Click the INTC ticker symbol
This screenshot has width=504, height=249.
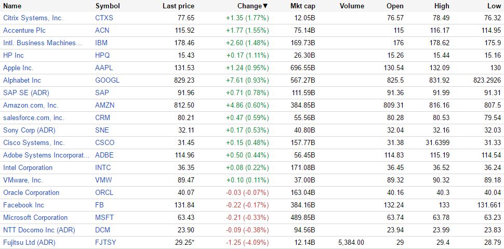(x=103, y=167)
